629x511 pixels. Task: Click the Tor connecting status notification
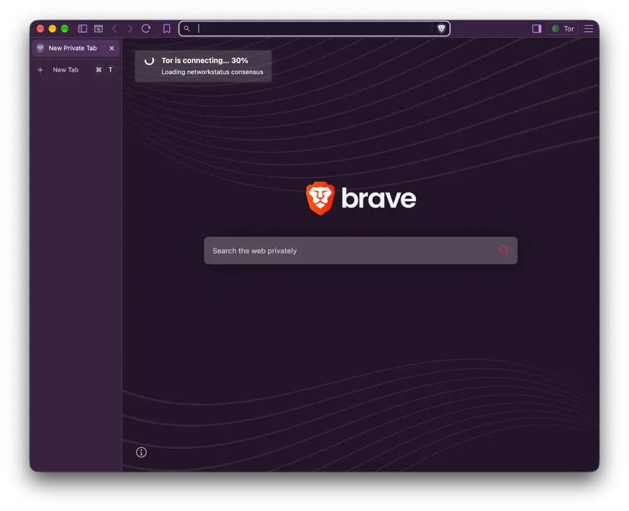click(203, 66)
